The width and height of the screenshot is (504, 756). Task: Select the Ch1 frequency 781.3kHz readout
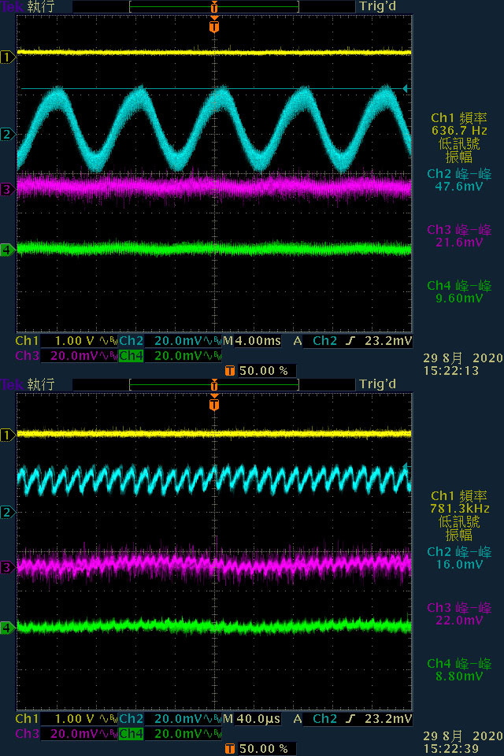[458, 502]
